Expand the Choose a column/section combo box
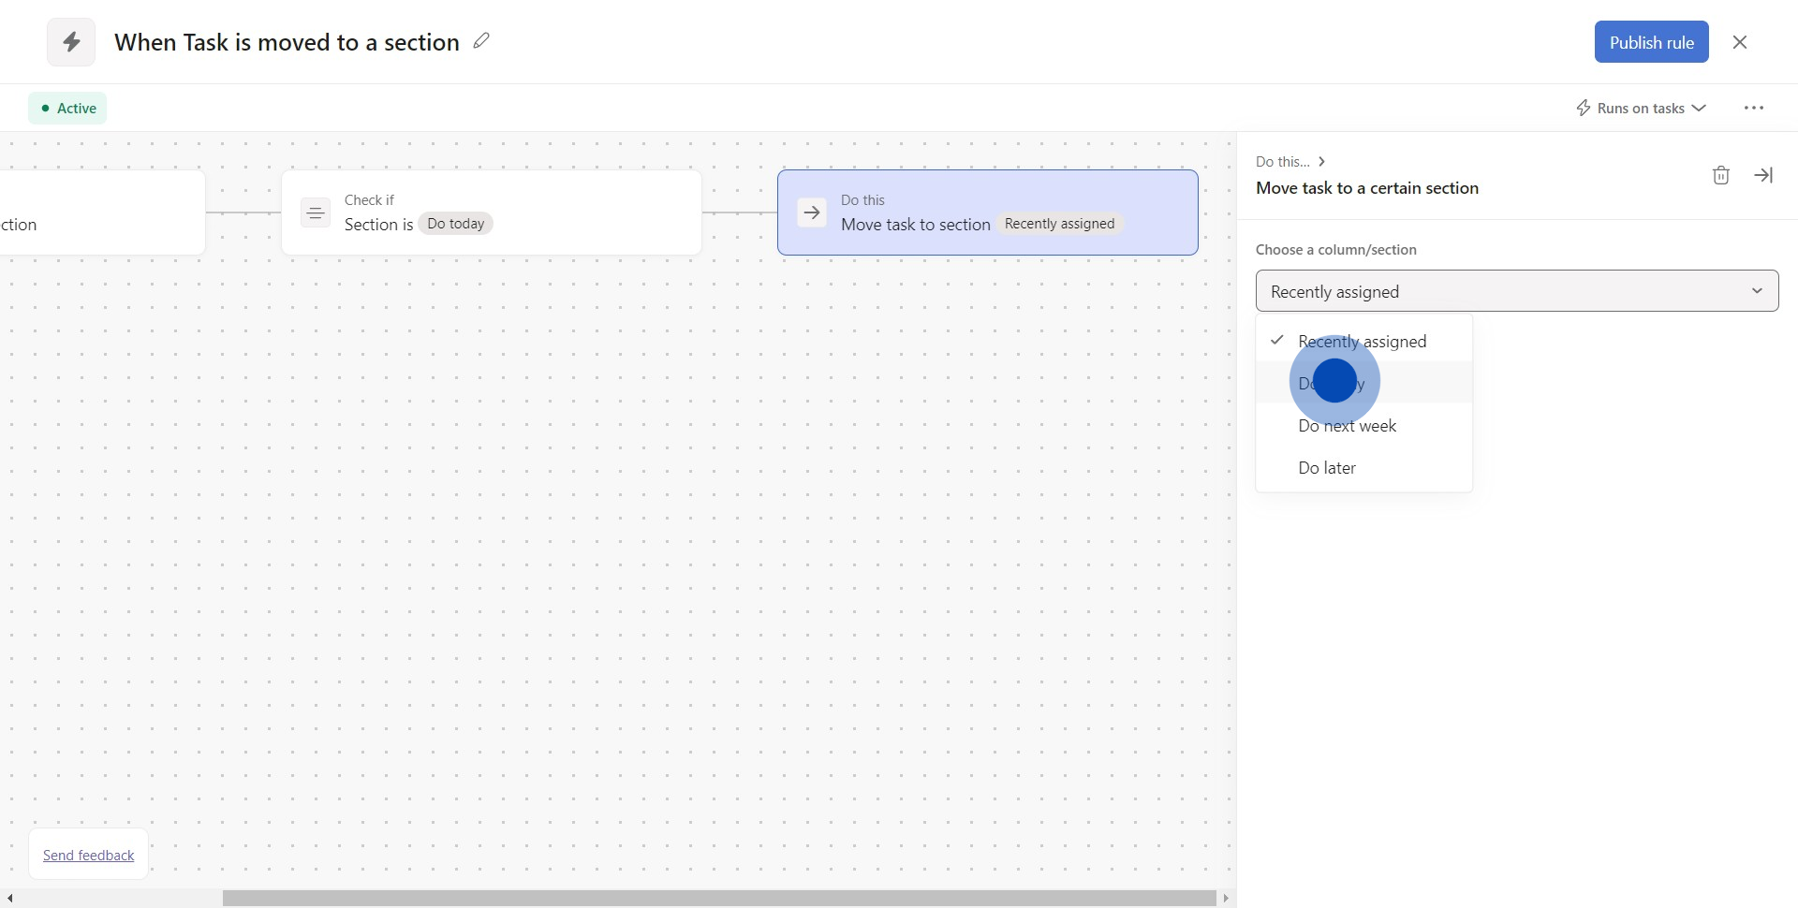Viewport: 1798px width, 908px height. point(1516,291)
